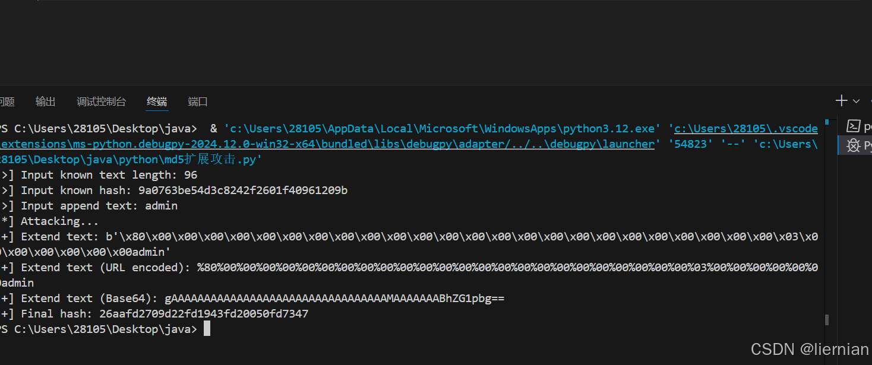Click the terminal scrollbar thumb
This screenshot has height=365, width=872.
pyautogui.click(x=826, y=319)
